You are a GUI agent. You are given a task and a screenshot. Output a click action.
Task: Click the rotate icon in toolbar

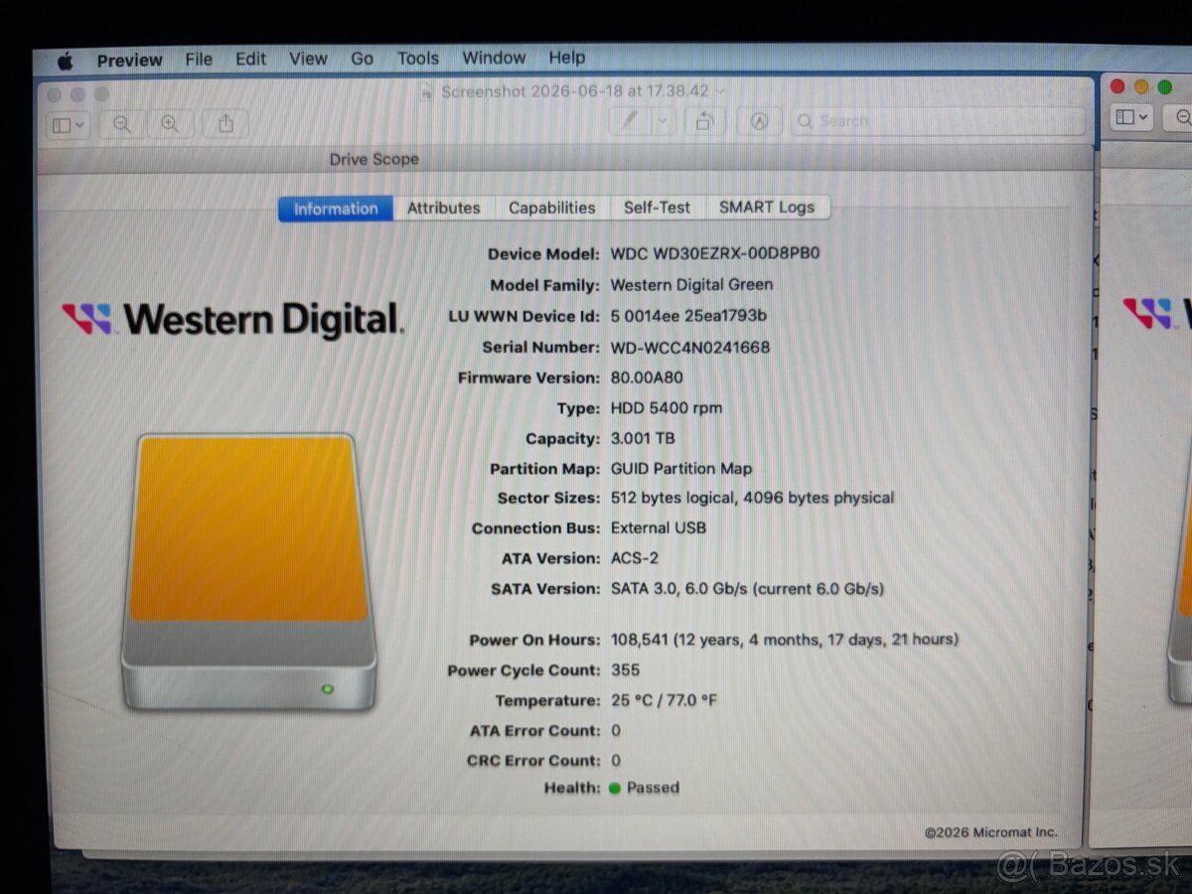(704, 121)
